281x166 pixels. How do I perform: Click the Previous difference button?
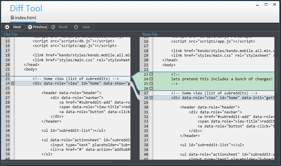pos(38,27)
